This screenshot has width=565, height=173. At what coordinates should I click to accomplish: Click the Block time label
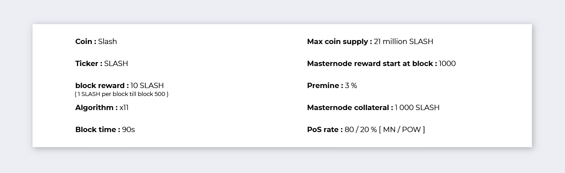(x=97, y=129)
